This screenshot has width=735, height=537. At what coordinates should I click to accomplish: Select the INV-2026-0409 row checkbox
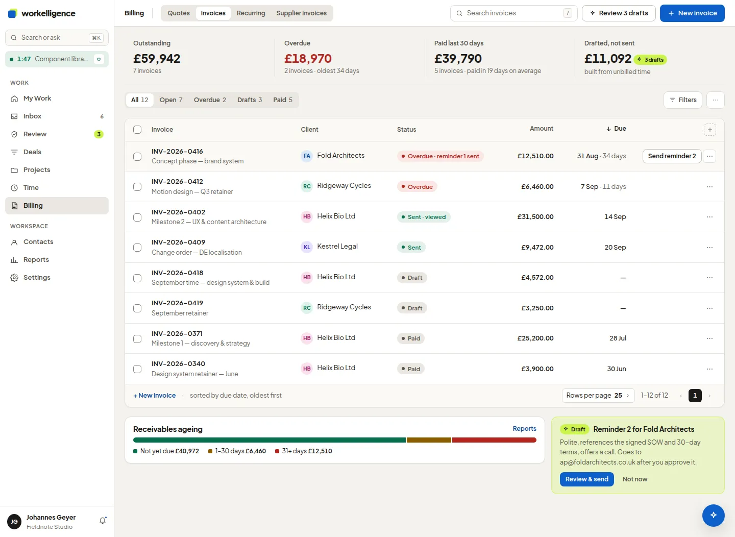pos(137,248)
